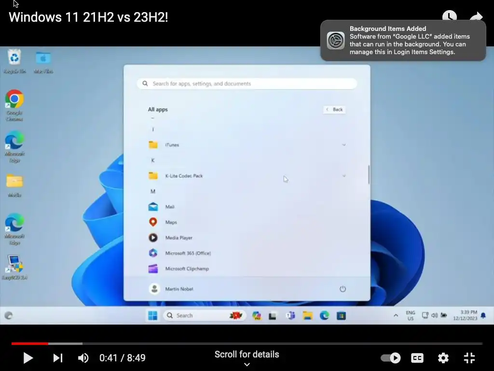
Task: Click the Back button in All apps
Action: (x=335, y=110)
